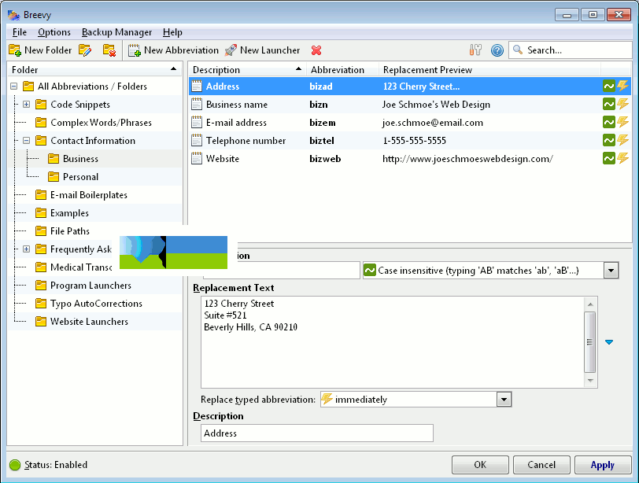The height and width of the screenshot is (483, 639).
Task: Click the red X delete icon in toolbar
Action: click(316, 50)
